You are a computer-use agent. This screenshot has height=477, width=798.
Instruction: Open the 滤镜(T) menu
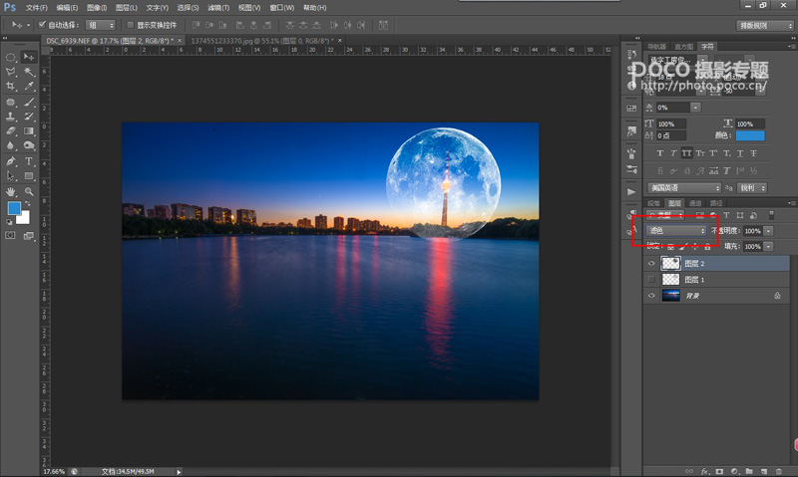point(218,8)
